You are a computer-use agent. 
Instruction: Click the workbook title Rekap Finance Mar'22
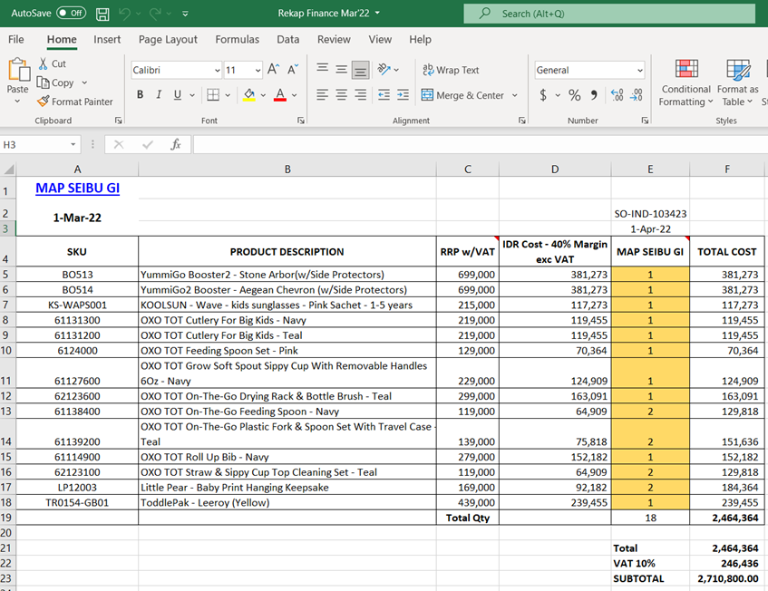point(324,14)
